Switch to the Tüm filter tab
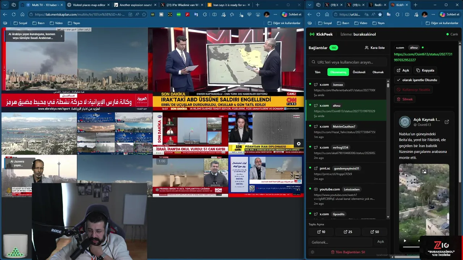Image resolution: width=463 pixels, height=260 pixels. (318, 72)
